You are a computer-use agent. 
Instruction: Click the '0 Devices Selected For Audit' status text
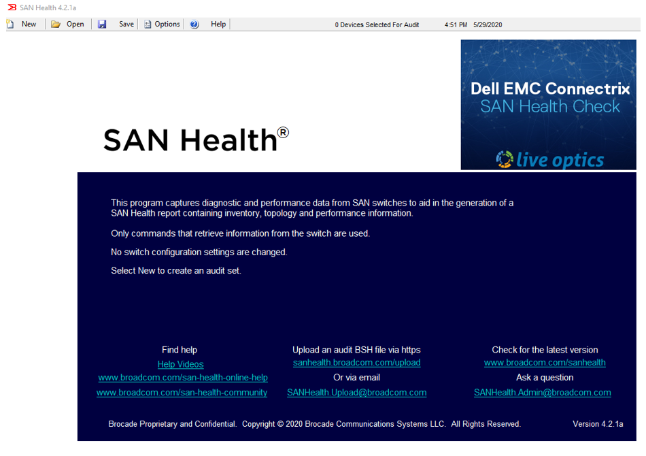click(x=377, y=25)
